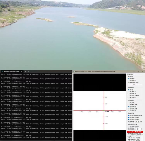Select the video file (视频文件) source radio
145x141 pixels.
(129, 81)
